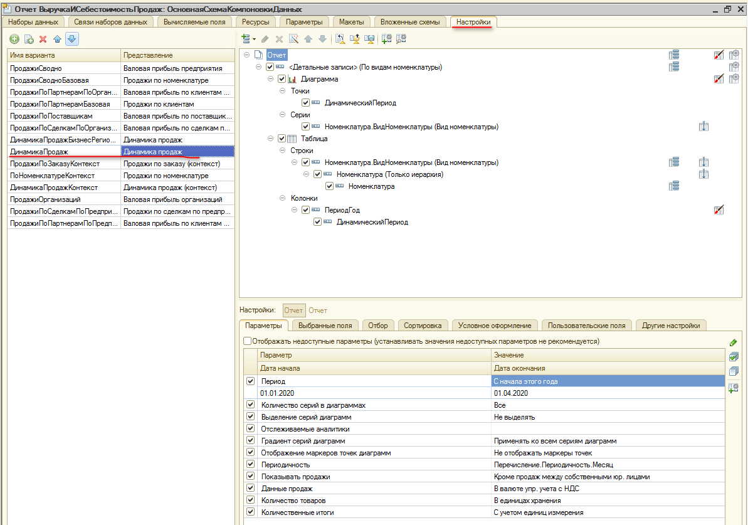Click the Отчет button next to Настройки
Viewport: 748px width, 525px height.
(293, 310)
